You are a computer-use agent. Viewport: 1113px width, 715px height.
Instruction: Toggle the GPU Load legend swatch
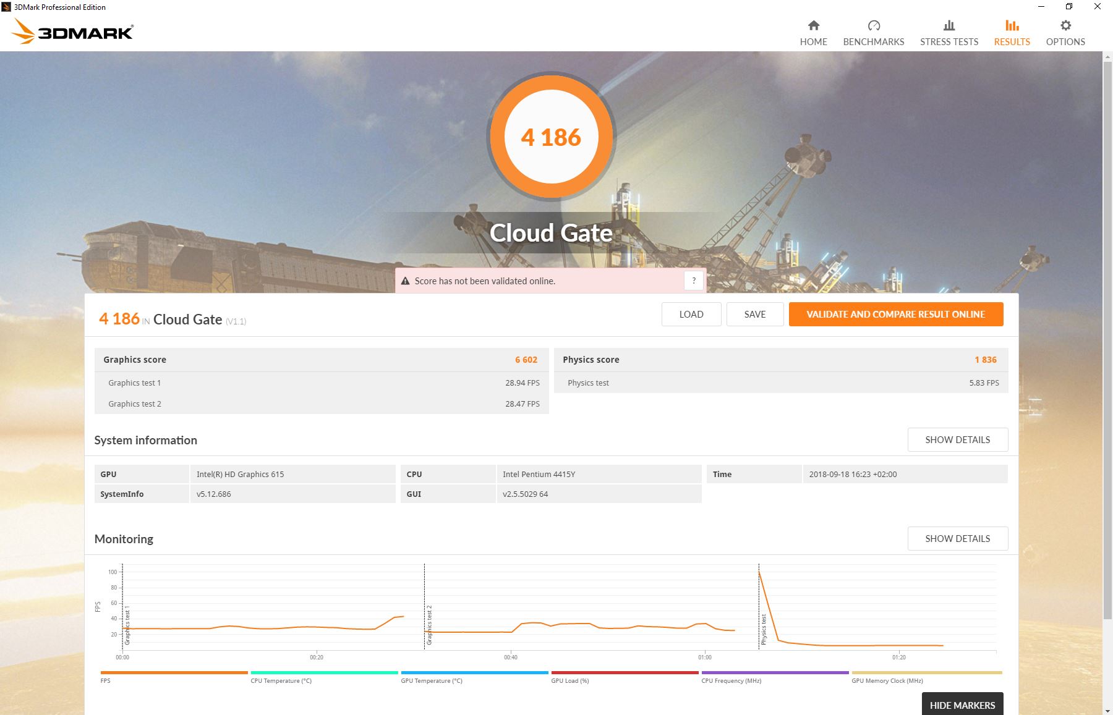point(625,672)
